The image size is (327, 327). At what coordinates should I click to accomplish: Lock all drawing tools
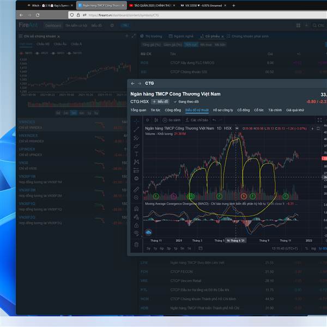click(136, 225)
